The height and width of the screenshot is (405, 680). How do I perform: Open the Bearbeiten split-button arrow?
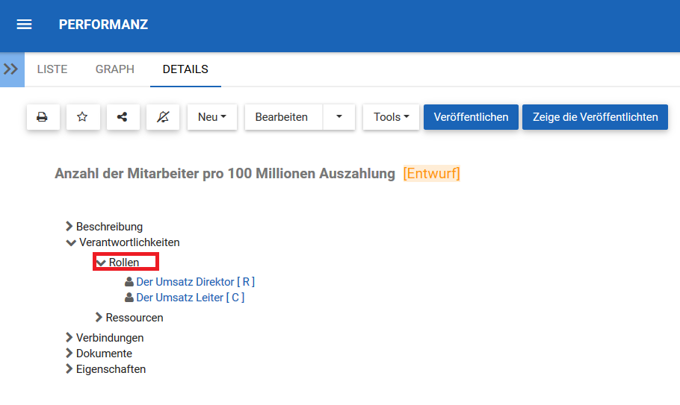coord(339,117)
